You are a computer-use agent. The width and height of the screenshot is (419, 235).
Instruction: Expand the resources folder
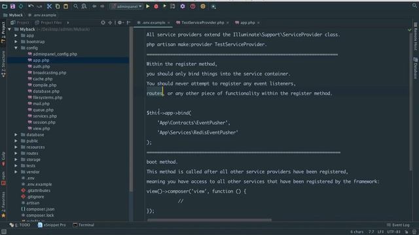click(x=16, y=147)
